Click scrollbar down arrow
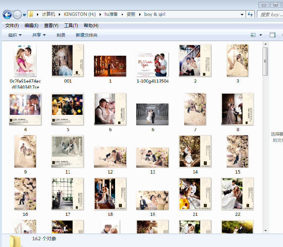The width and height of the screenshot is (283, 247). click(x=265, y=230)
